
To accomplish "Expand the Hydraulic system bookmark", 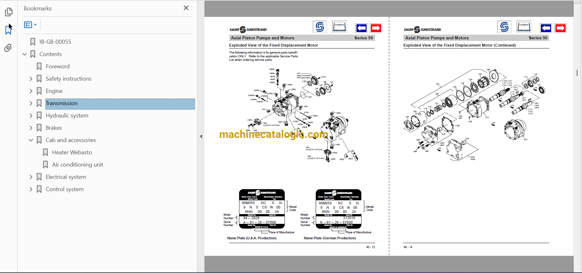I will tap(31, 116).
